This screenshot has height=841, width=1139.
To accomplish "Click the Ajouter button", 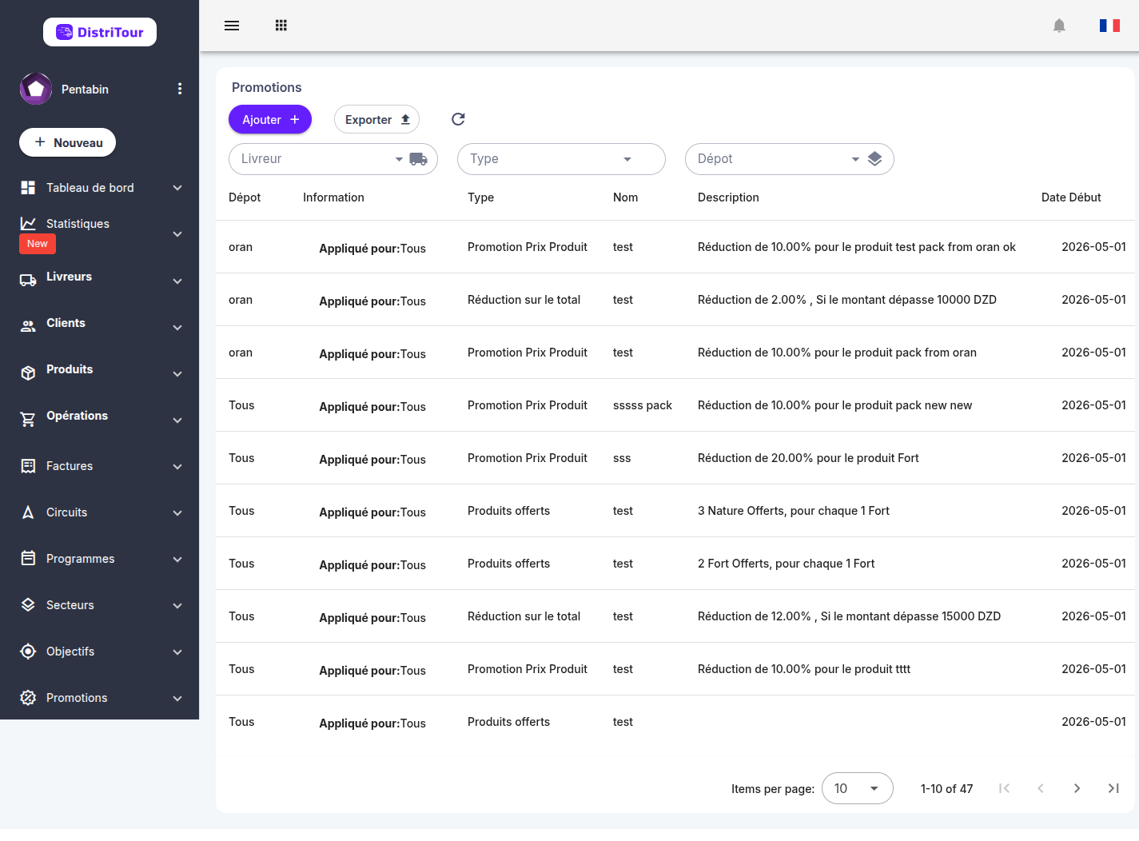I will 270,119.
